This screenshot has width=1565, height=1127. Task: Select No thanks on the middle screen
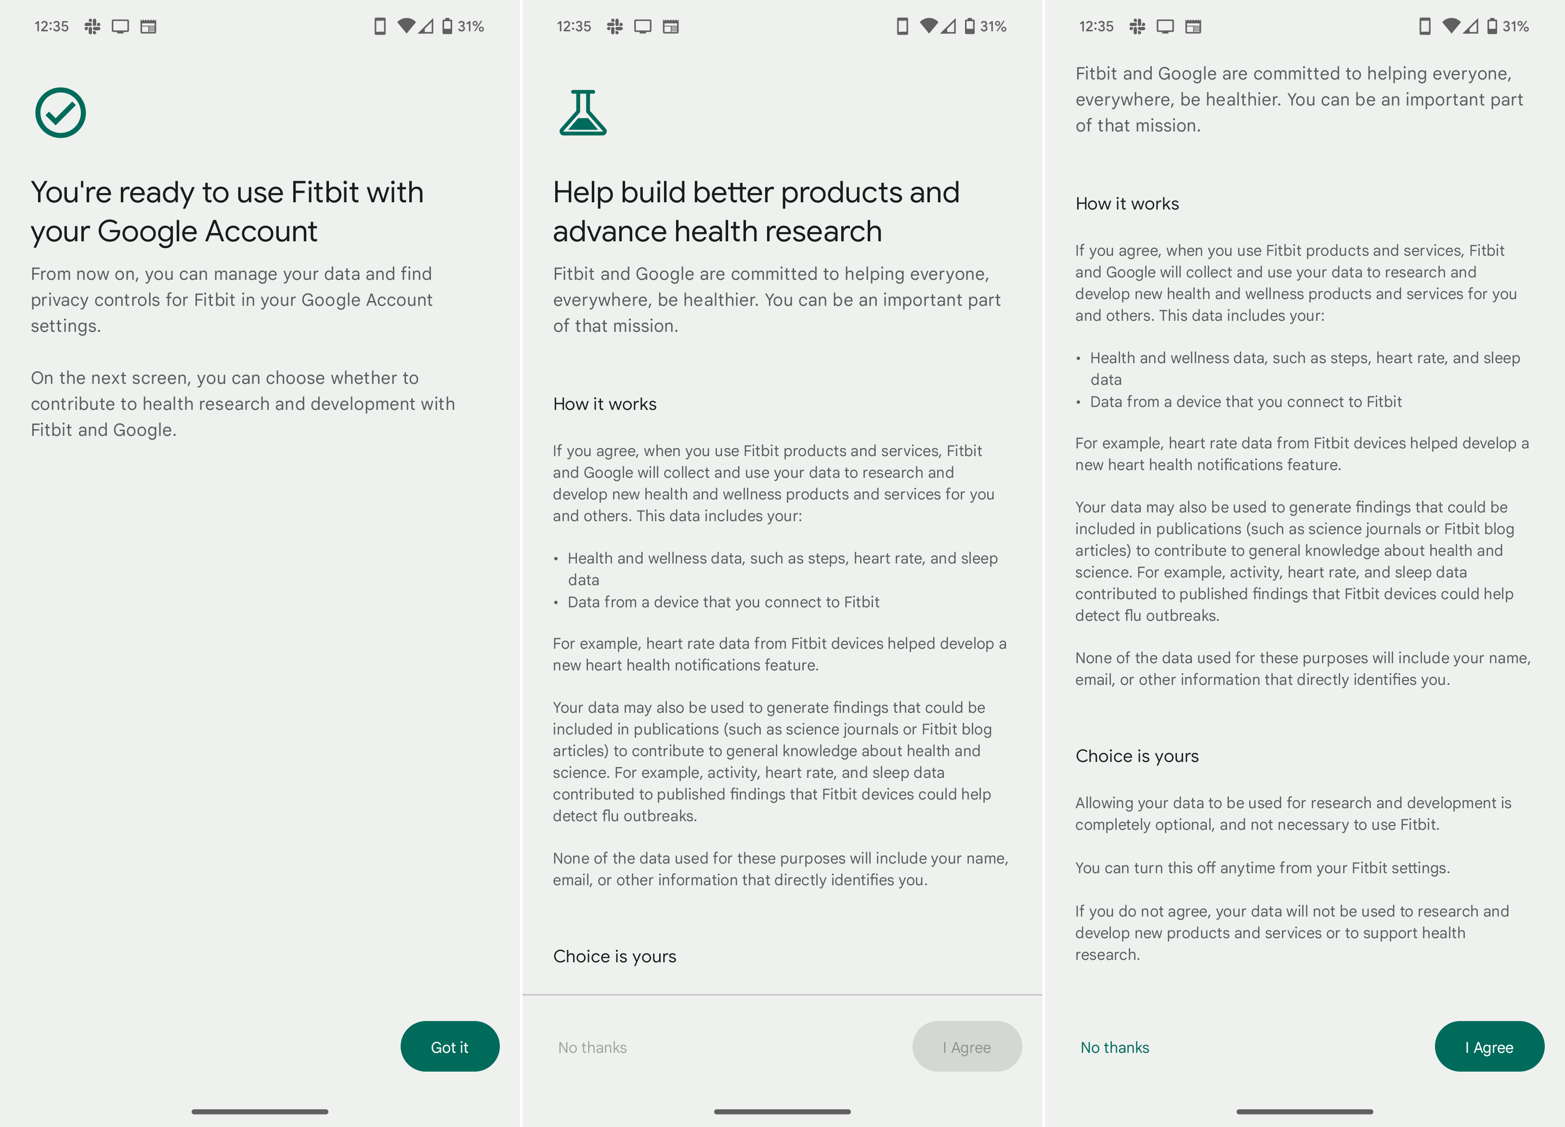(x=592, y=1047)
